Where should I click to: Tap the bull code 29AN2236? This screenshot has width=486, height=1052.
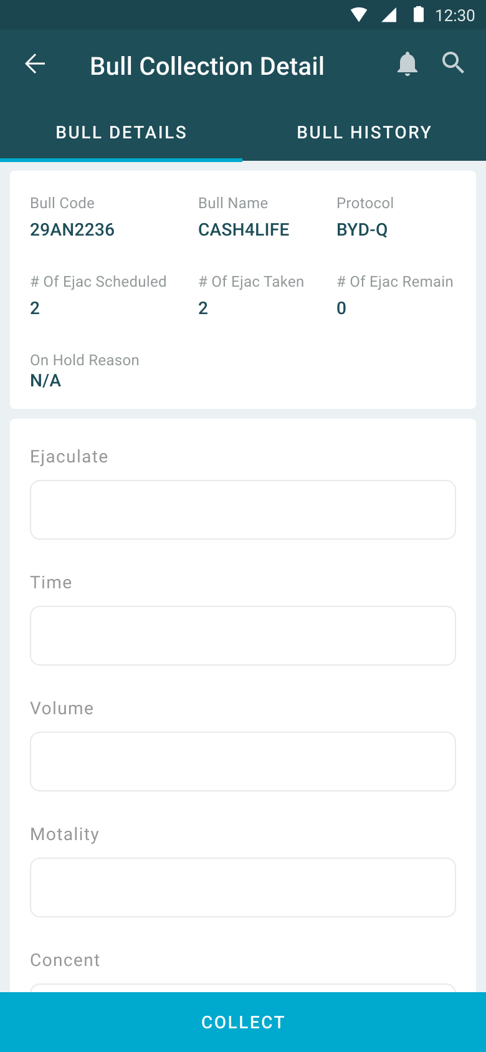point(72,230)
